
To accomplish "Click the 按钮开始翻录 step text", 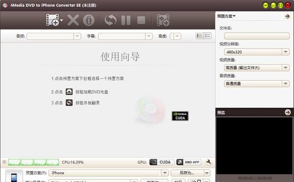I will 88,103.
